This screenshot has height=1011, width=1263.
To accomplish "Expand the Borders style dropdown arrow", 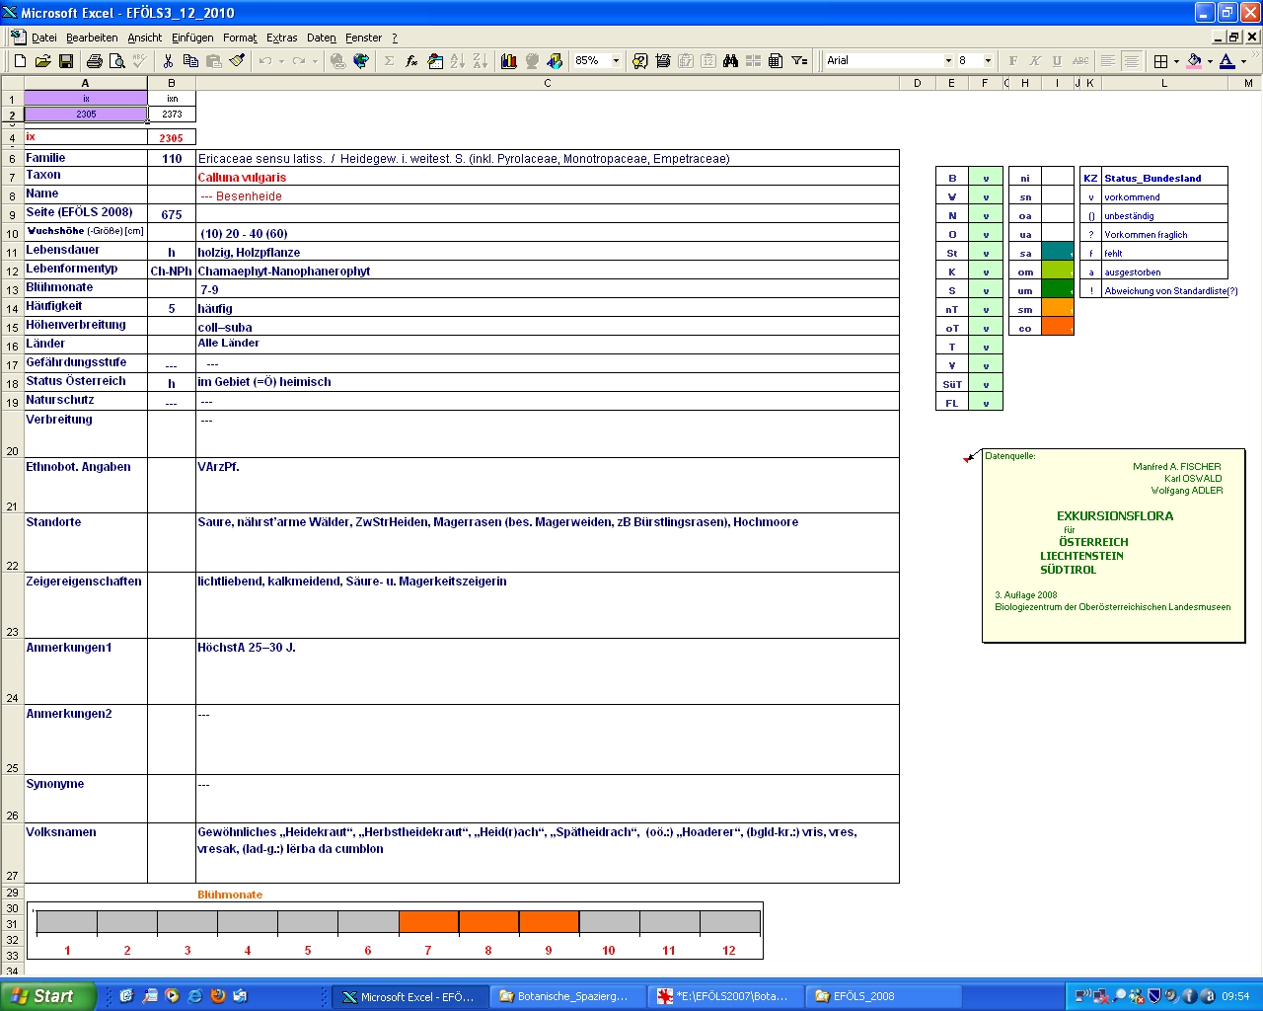I will pos(1176,61).
